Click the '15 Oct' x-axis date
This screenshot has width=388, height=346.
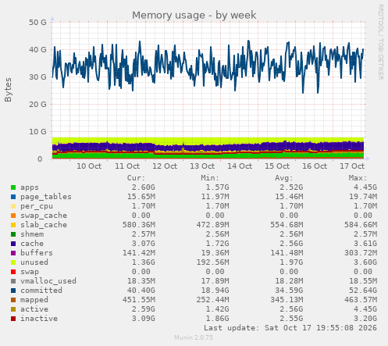(x=277, y=166)
